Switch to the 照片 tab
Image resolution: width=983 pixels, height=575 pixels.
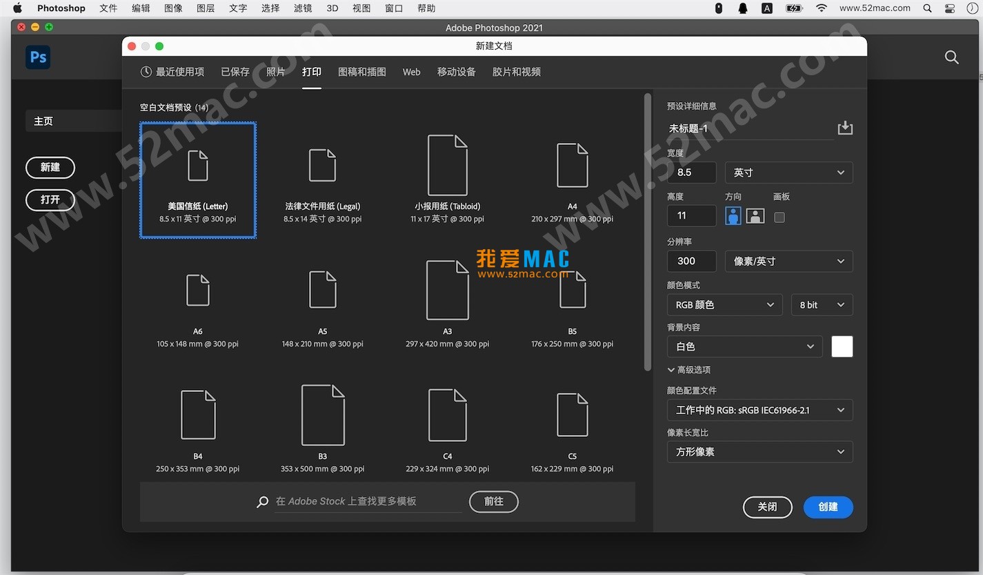[276, 72]
